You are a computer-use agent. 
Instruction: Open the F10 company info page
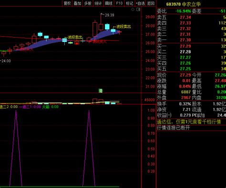pyautogui.click(x=119, y=3)
